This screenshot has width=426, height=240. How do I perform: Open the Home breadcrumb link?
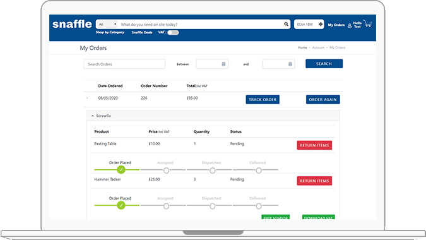[302, 47]
